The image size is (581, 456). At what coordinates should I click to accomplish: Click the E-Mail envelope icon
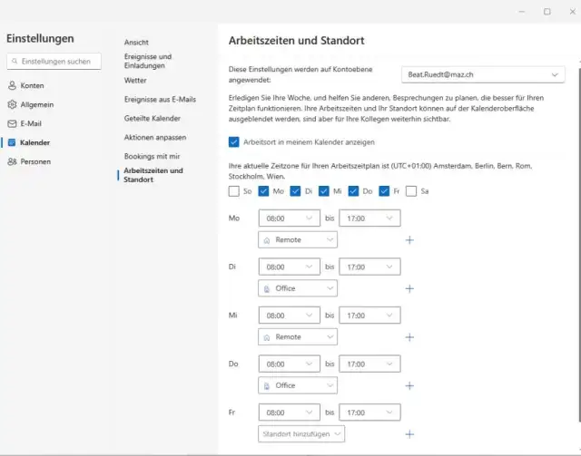tap(12, 123)
